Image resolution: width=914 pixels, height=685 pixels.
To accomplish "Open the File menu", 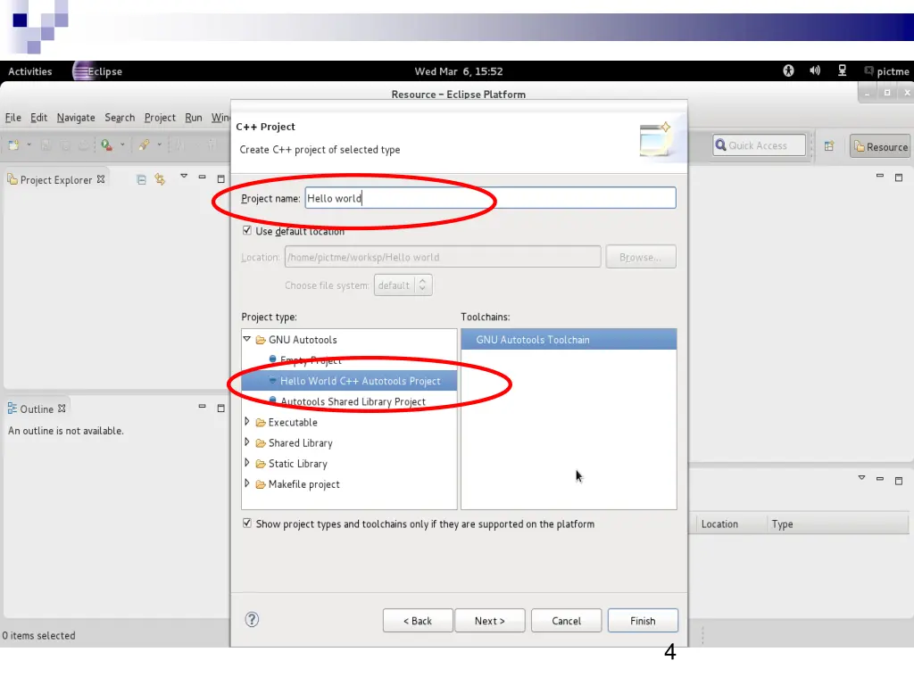I will click(x=12, y=117).
